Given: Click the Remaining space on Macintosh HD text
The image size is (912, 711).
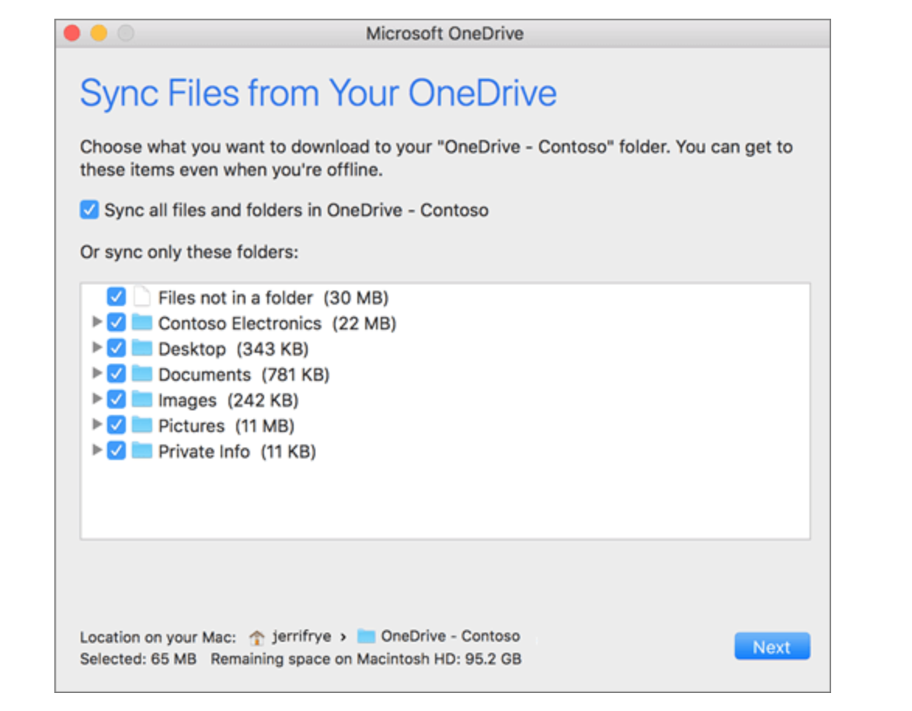Looking at the screenshot, I should (x=366, y=659).
